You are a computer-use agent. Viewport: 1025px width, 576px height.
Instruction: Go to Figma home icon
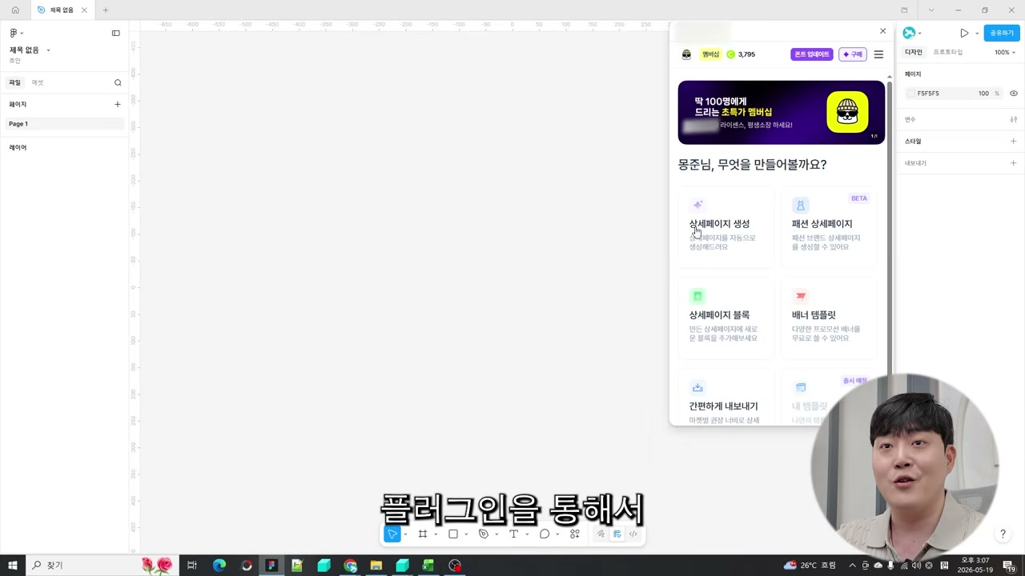pyautogui.click(x=15, y=10)
